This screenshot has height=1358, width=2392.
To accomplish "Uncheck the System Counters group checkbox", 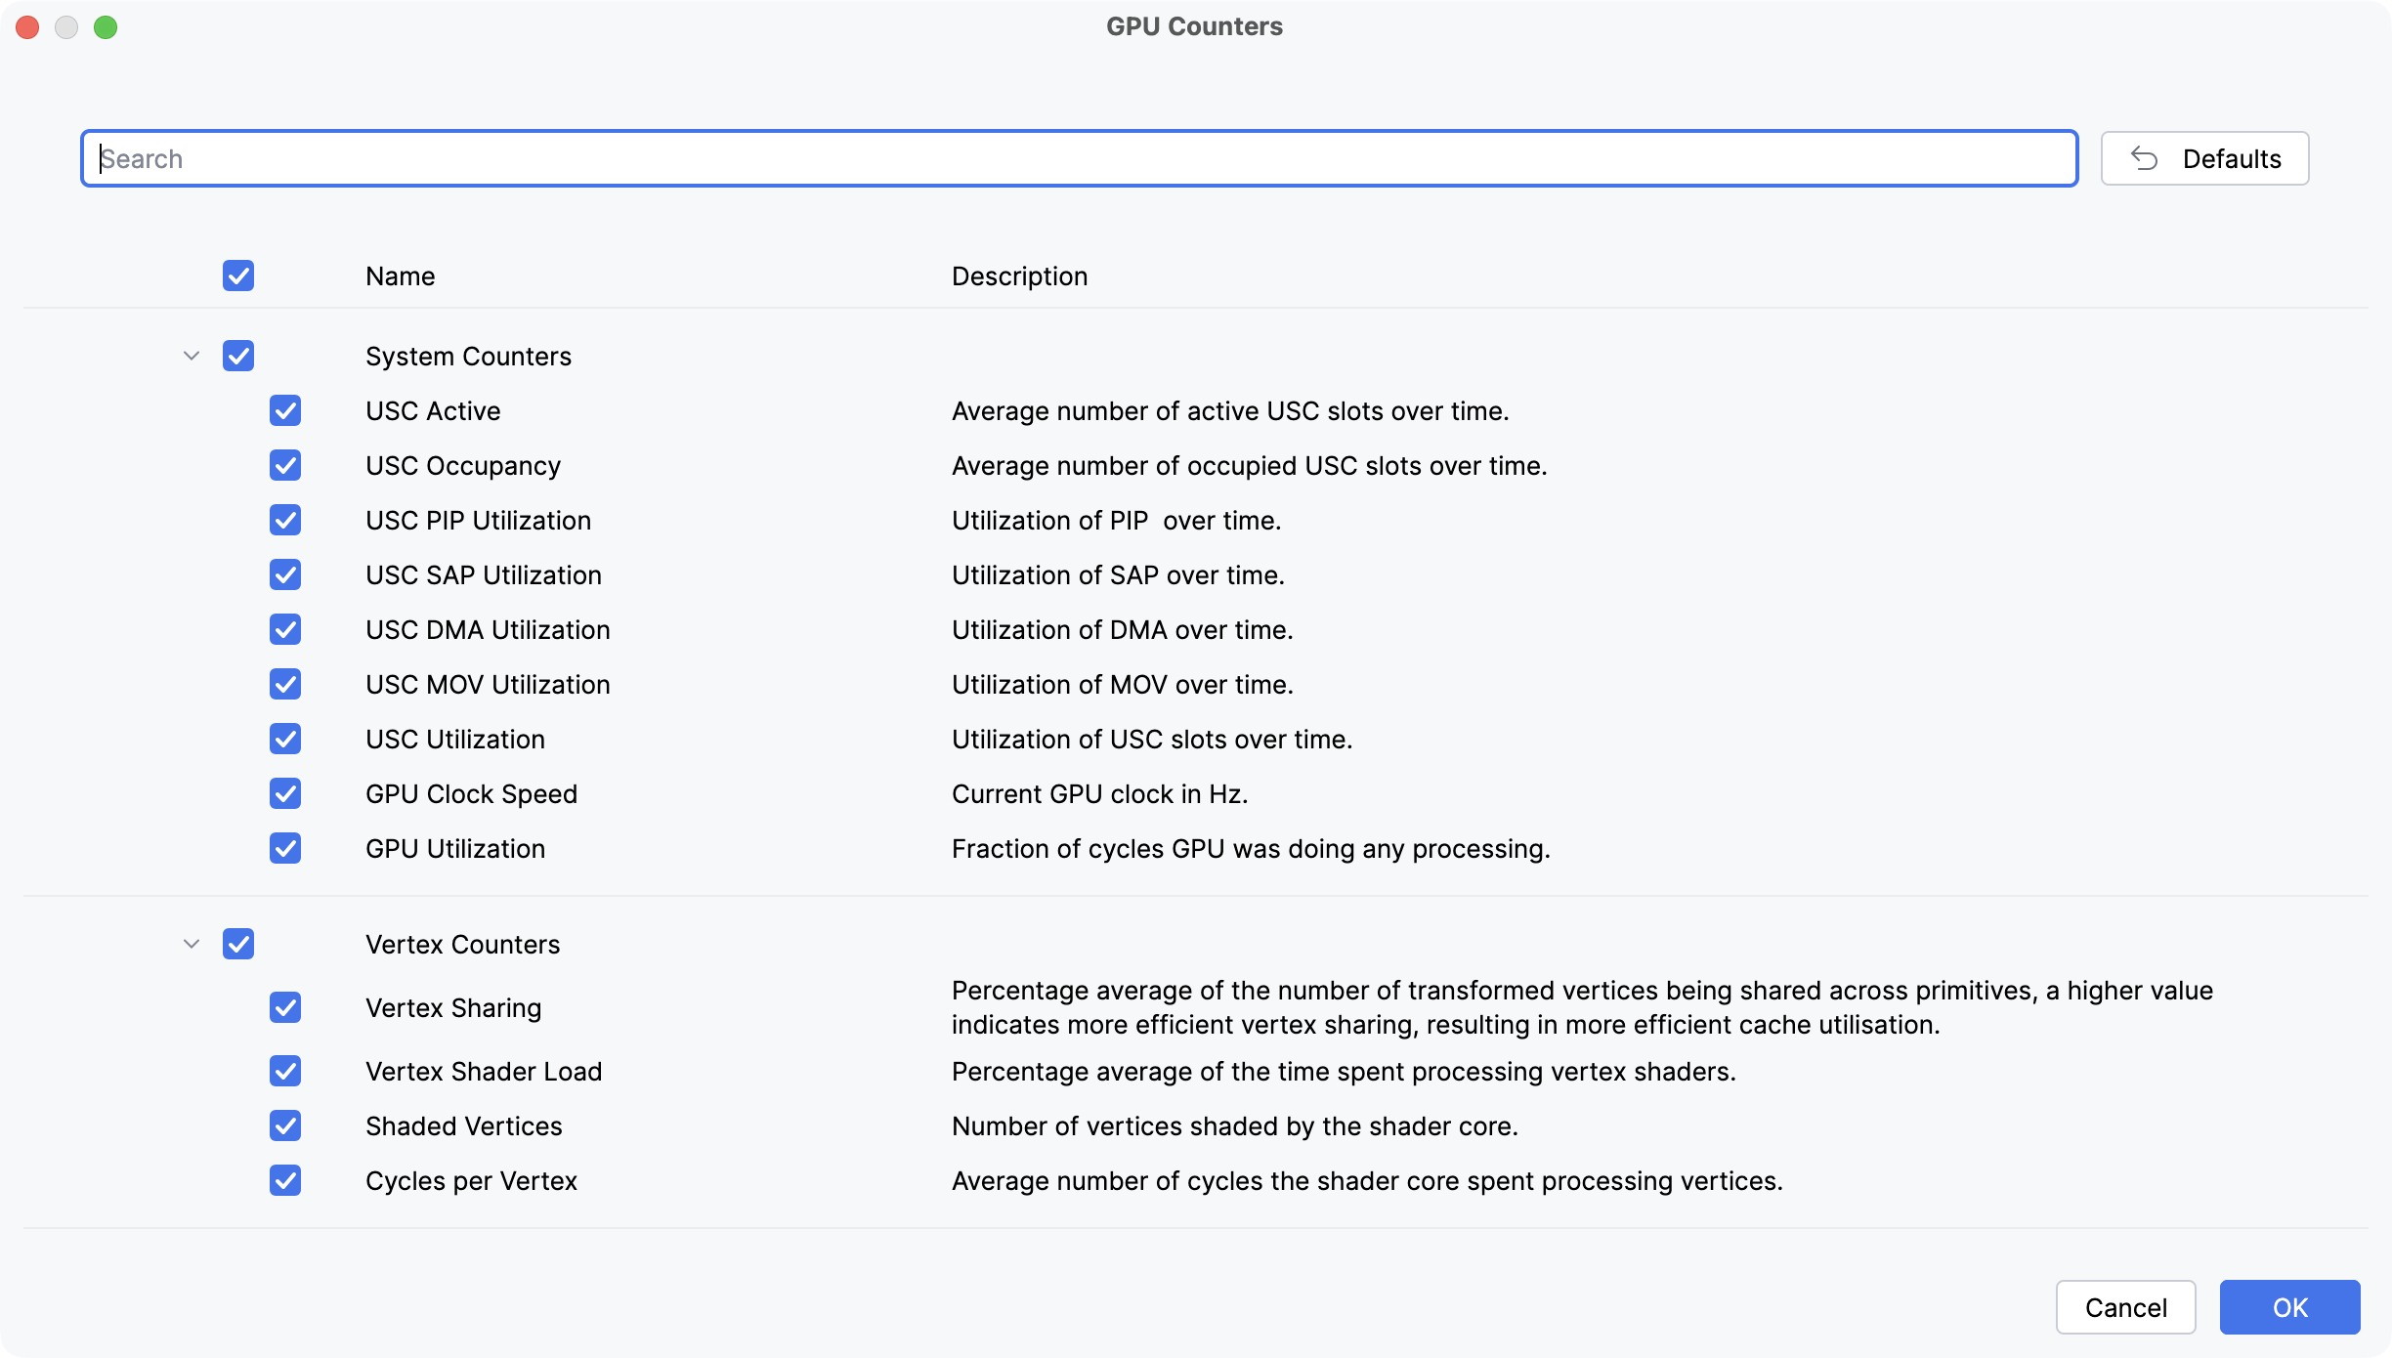I will (238, 356).
